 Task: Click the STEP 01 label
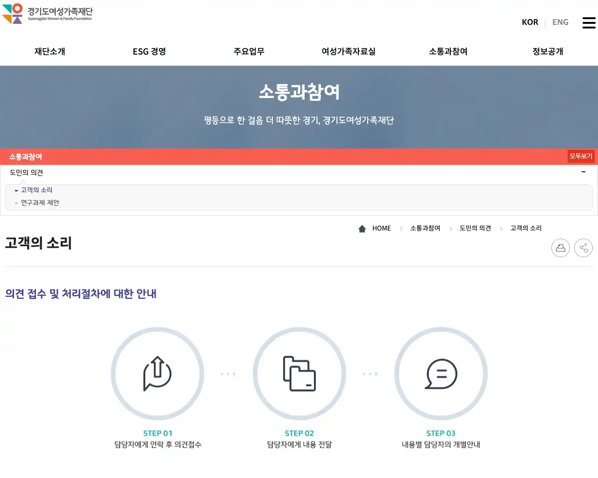tap(158, 433)
